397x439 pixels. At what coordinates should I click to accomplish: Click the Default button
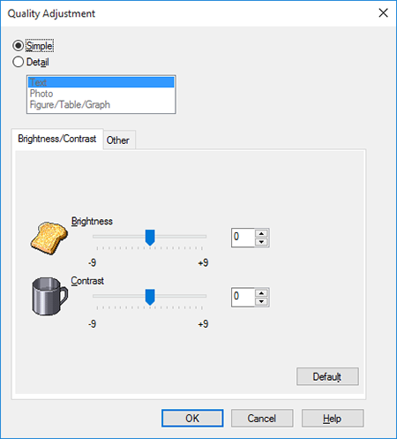point(327,376)
